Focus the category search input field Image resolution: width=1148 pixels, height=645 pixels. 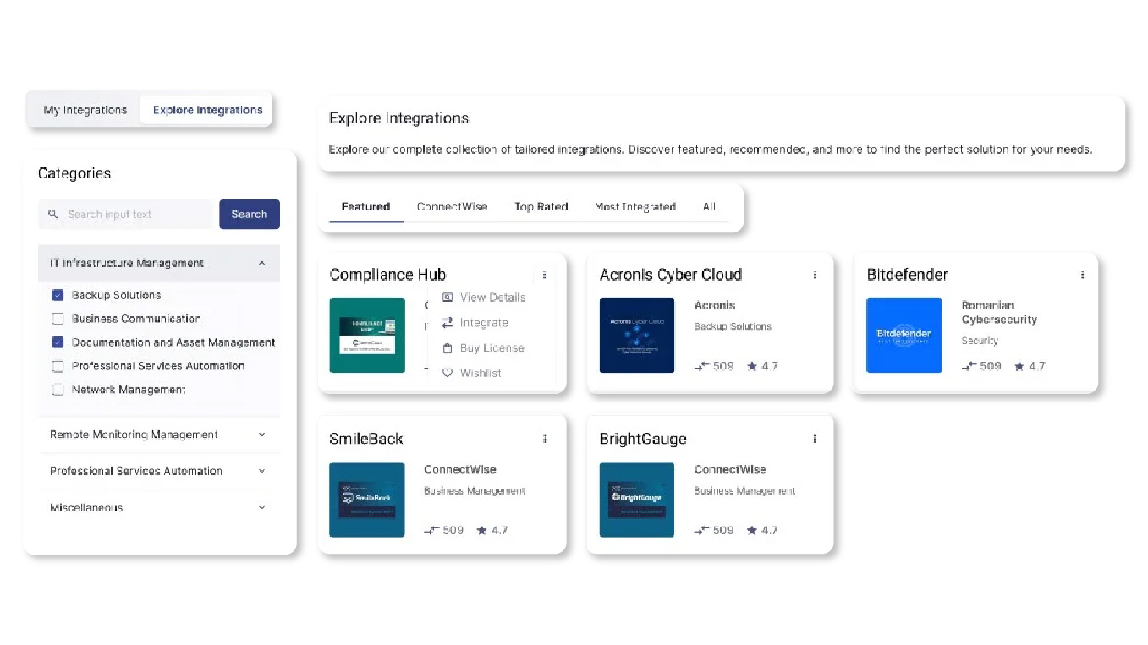(135, 215)
